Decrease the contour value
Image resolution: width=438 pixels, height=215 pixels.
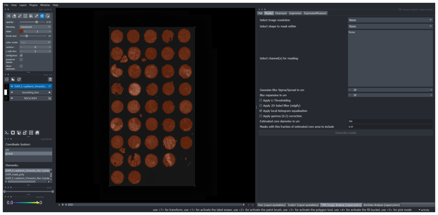[21, 47]
